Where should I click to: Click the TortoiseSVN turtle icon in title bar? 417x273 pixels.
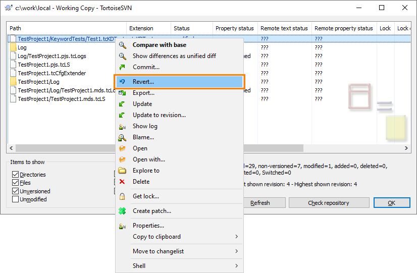(x=9, y=8)
